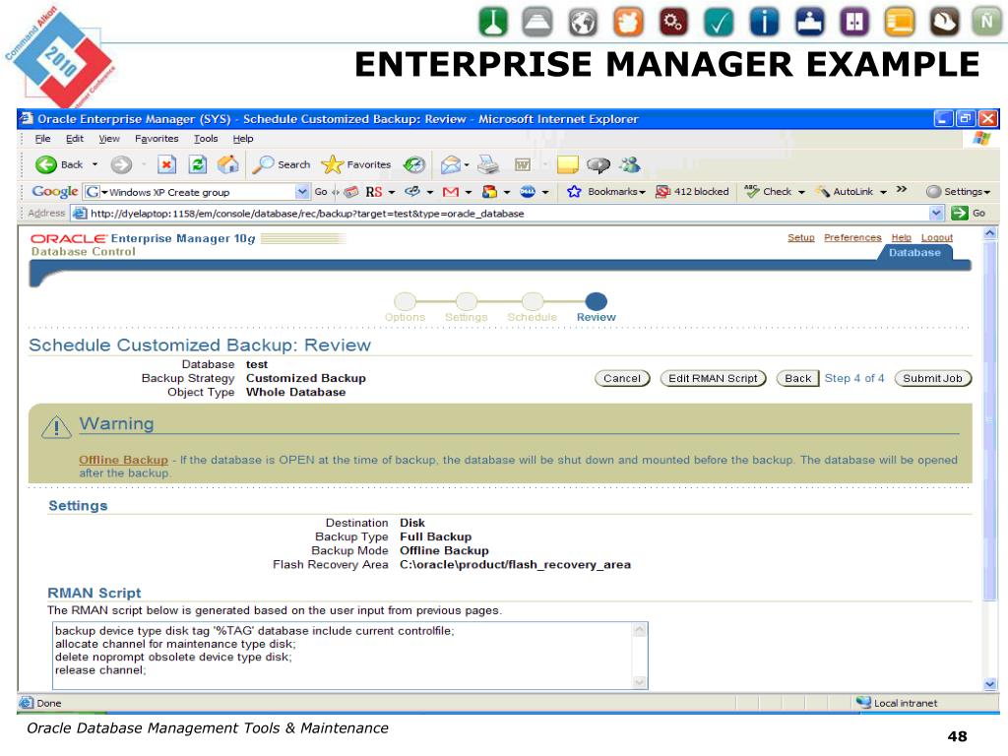
Task: Expand the Google search box dropdown
Action: click(301, 192)
